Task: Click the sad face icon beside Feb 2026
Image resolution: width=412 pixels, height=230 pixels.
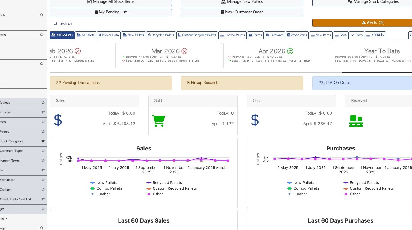Action: tap(78, 51)
